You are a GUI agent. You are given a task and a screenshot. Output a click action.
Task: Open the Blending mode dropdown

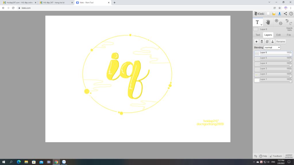pyautogui.click(x=272, y=48)
